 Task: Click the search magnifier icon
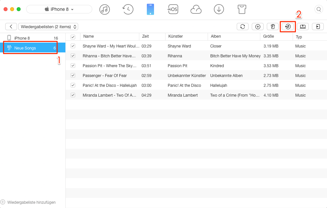pos(318,9)
